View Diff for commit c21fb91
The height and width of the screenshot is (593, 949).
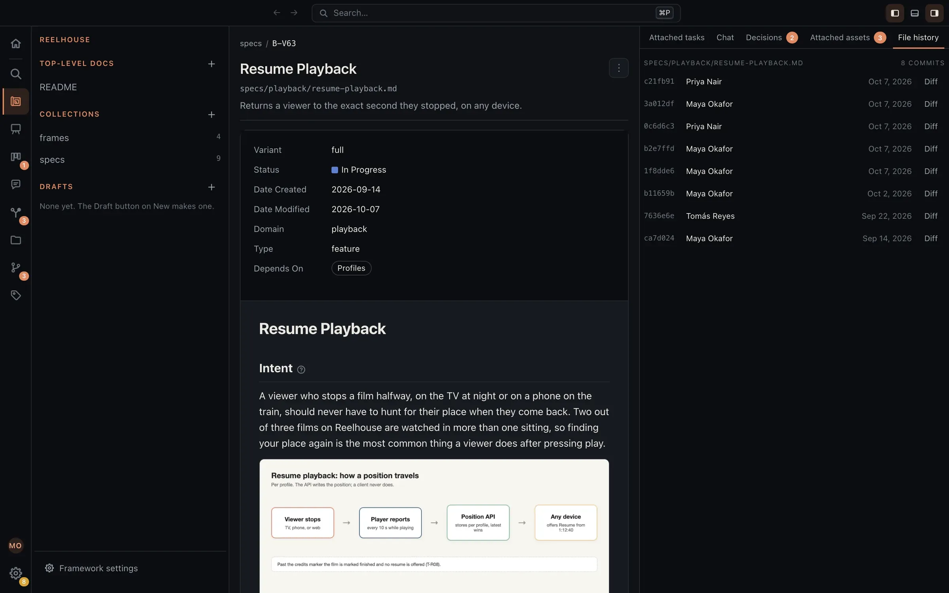931,81
